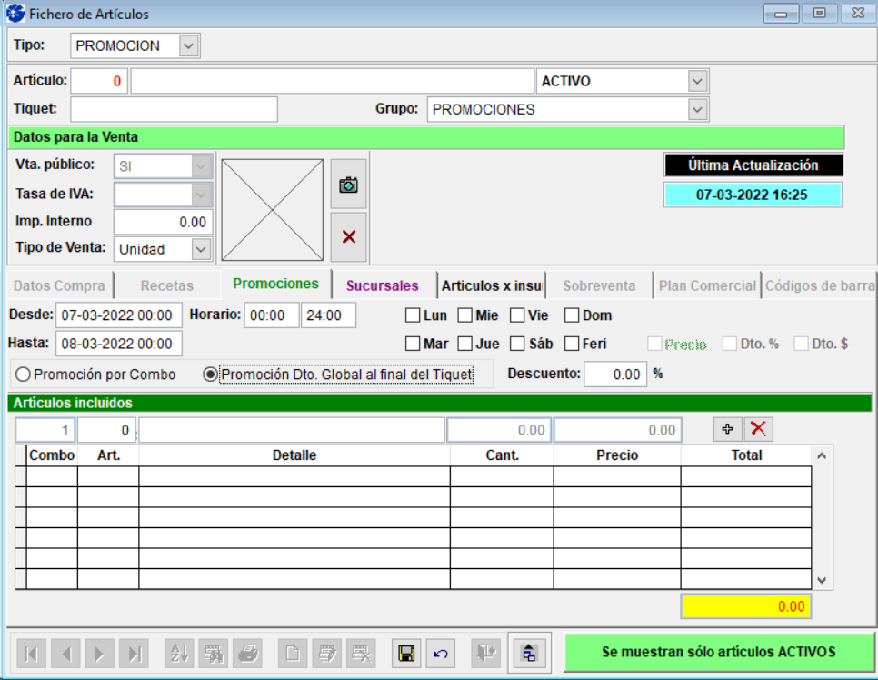
Task: Click the Última Actualización label button
Action: pos(753,165)
